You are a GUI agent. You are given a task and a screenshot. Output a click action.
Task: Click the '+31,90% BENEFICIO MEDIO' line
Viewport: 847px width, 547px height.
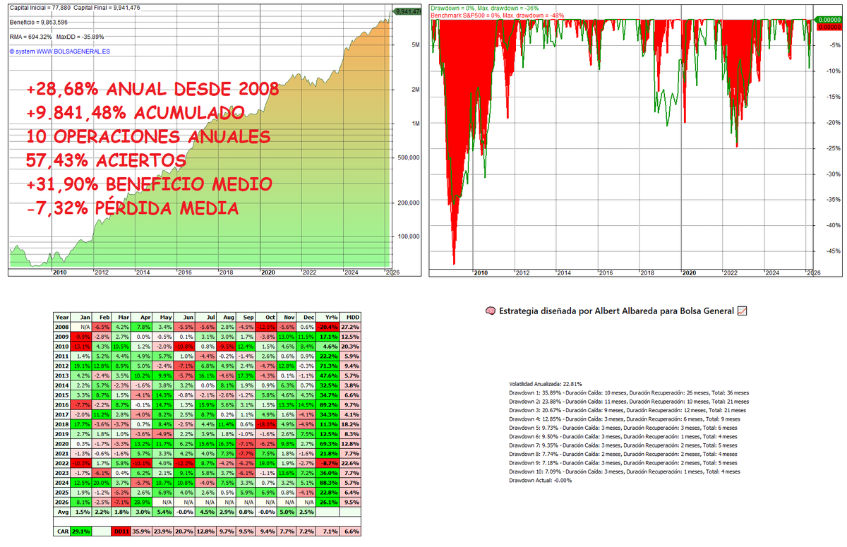click(149, 185)
